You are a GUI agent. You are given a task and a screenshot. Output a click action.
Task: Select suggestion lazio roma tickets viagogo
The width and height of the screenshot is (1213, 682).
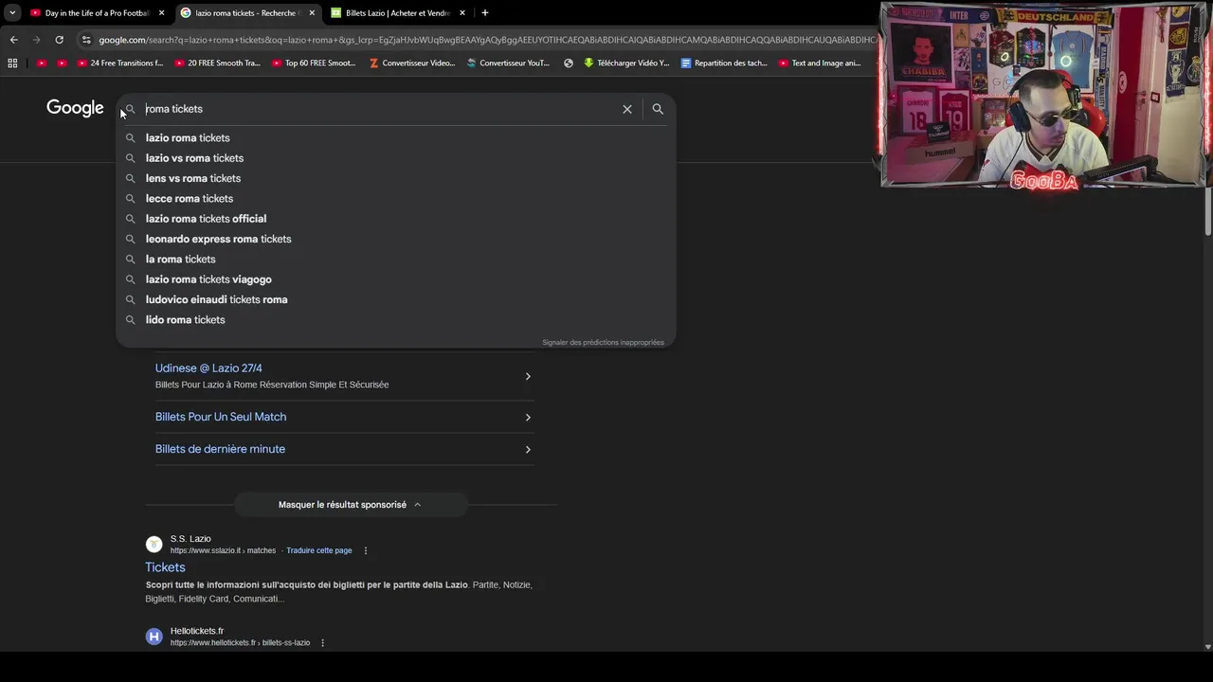(395, 279)
